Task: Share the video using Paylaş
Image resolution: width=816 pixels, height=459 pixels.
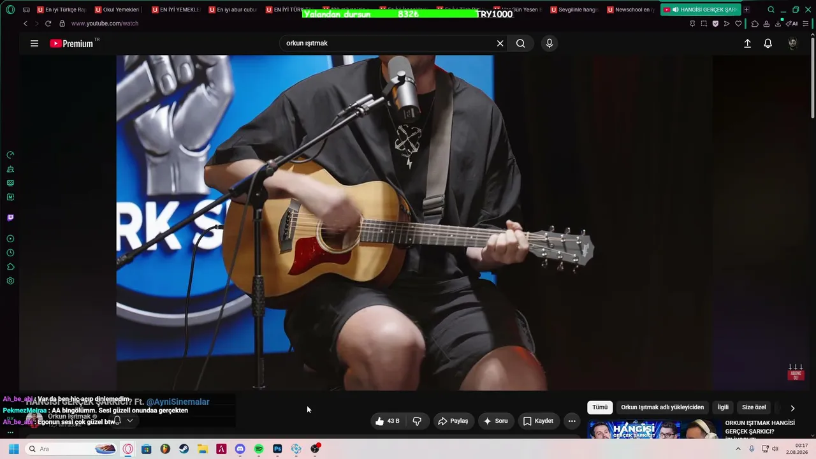Action: click(453, 421)
